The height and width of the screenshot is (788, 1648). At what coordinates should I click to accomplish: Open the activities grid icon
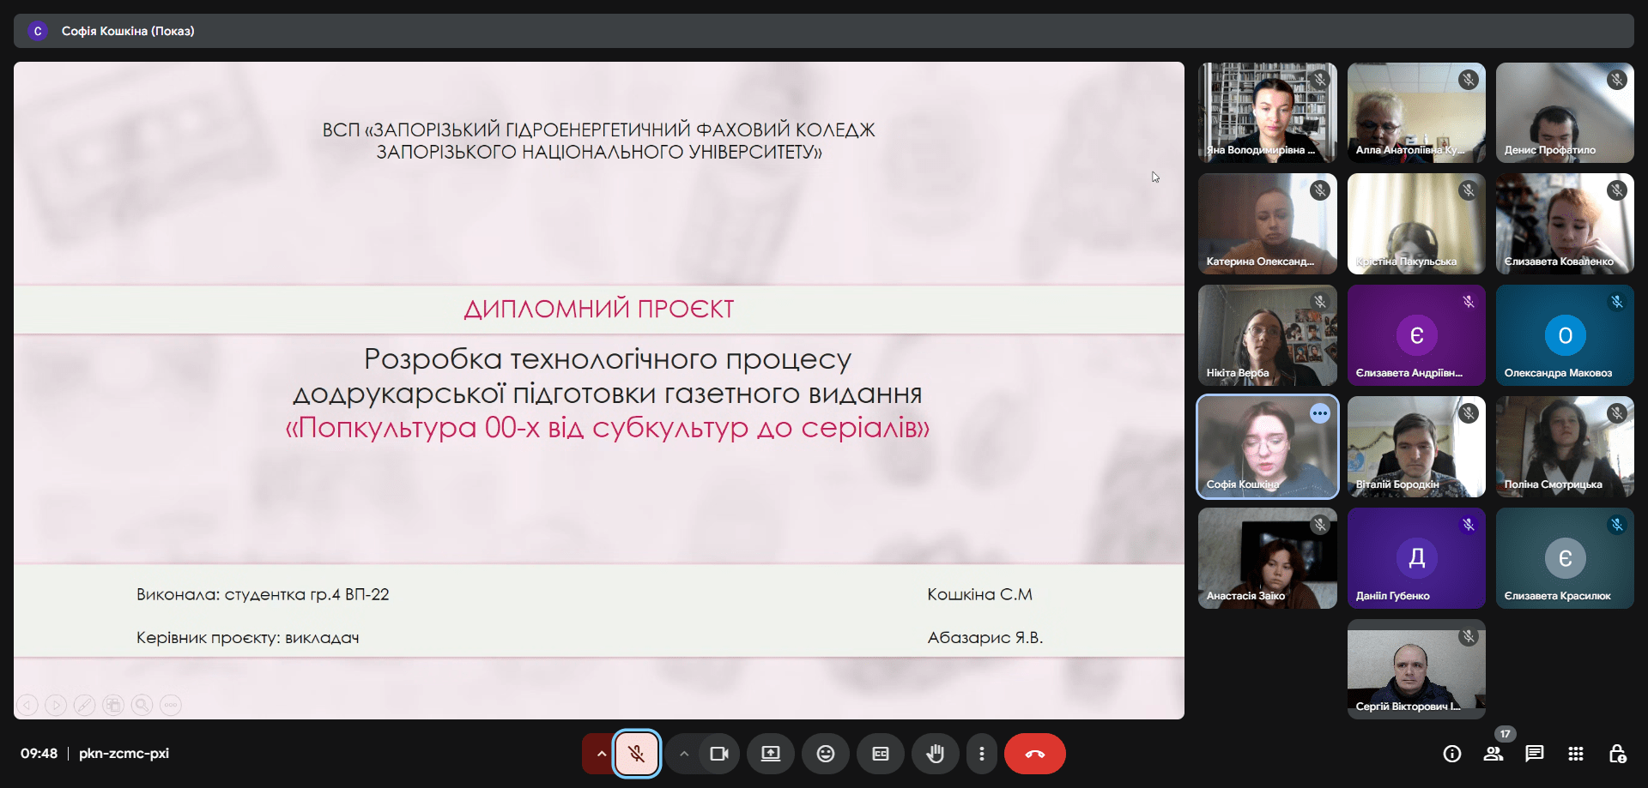pyautogui.click(x=1575, y=754)
